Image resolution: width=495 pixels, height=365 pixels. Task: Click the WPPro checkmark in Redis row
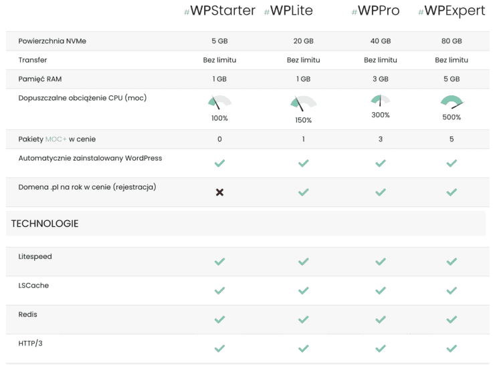click(x=381, y=320)
